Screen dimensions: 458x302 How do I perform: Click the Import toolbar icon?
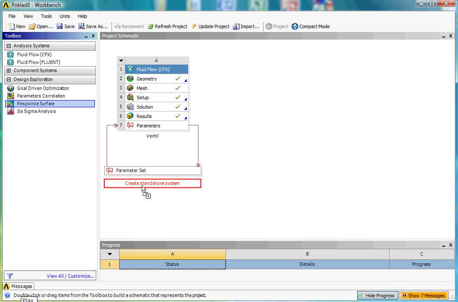tap(236, 26)
